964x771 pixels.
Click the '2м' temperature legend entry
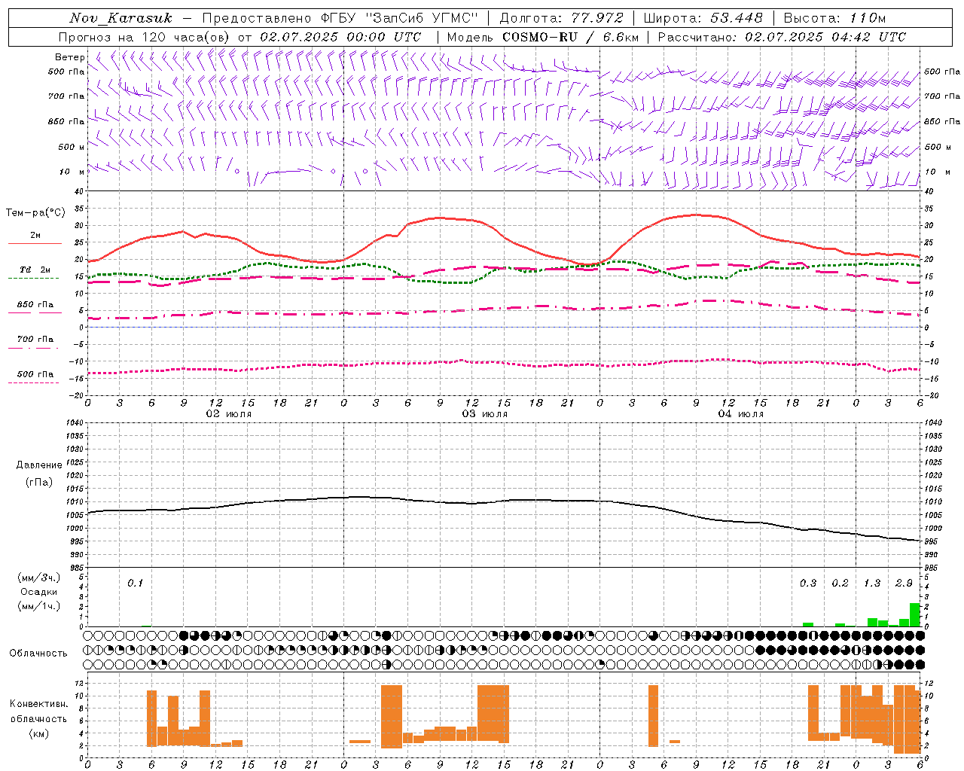click(35, 236)
